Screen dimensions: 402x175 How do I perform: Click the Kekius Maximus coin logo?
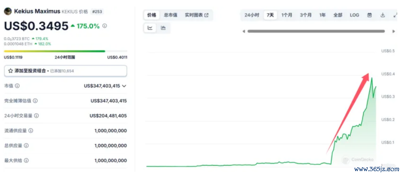pos(8,12)
